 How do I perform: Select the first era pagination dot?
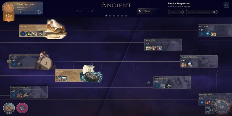pos(106,15)
